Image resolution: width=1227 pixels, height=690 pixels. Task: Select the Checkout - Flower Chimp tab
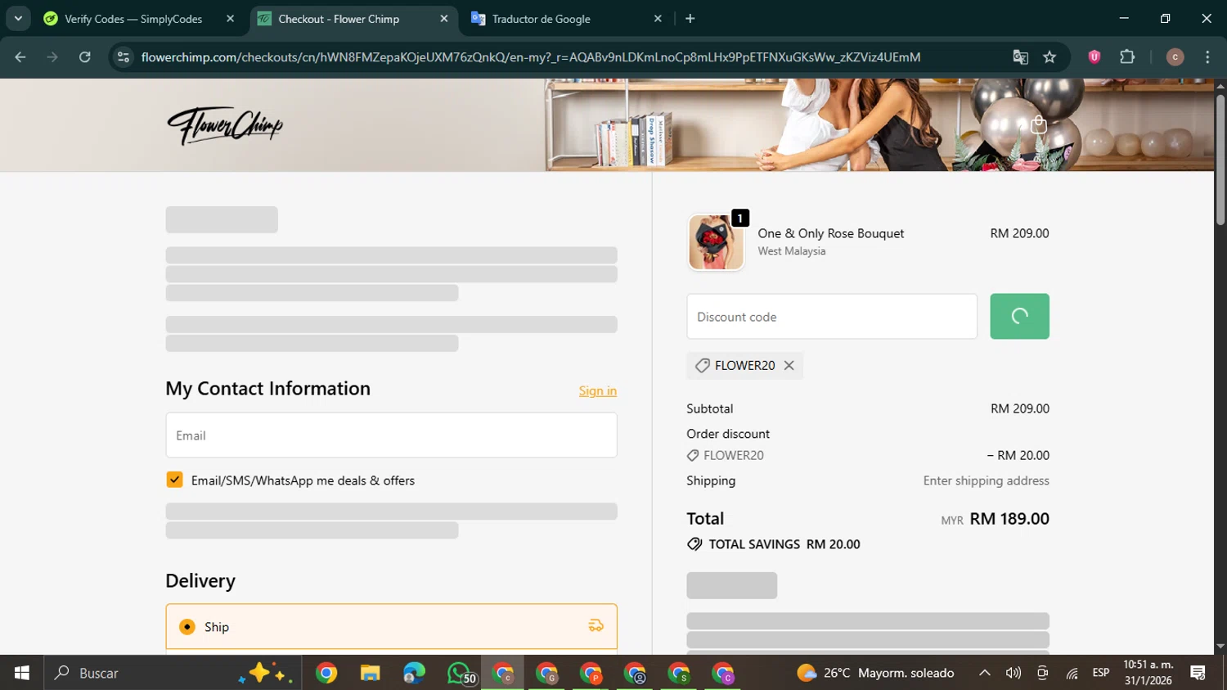353,19
